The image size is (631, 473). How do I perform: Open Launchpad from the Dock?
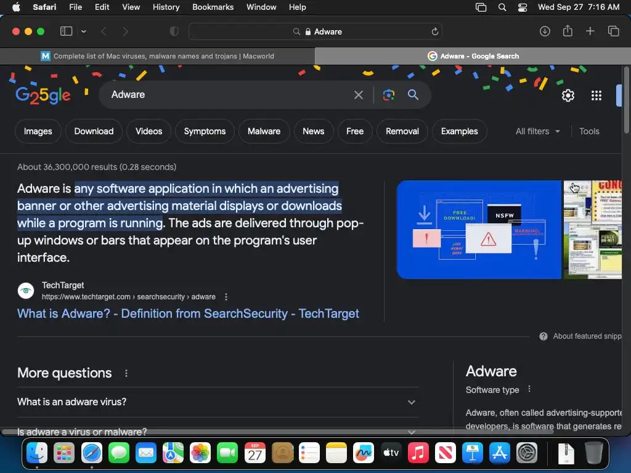64,453
